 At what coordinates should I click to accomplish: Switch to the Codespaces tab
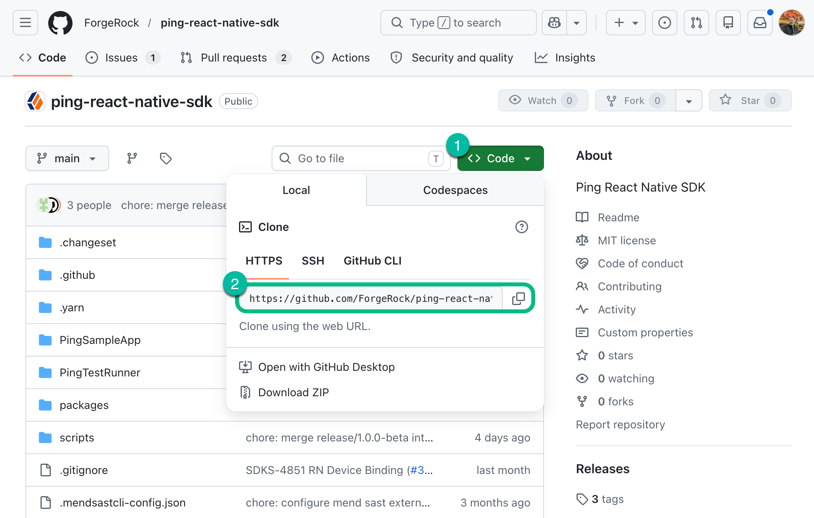click(x=455, y=190)
